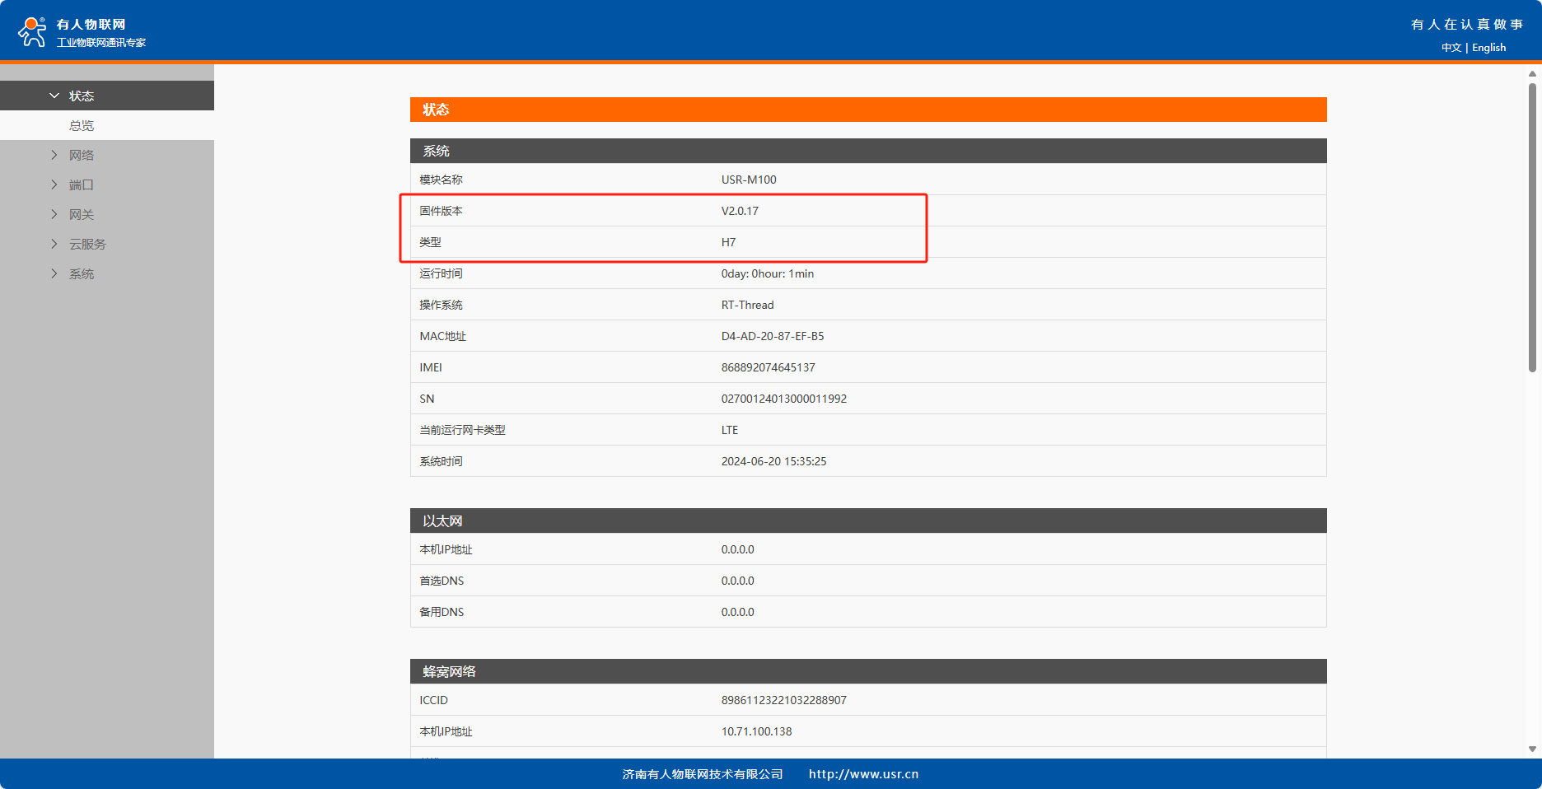
Task: Expand the 系统 sidebar chevron arrow
Action: click(x=54, y=273)
